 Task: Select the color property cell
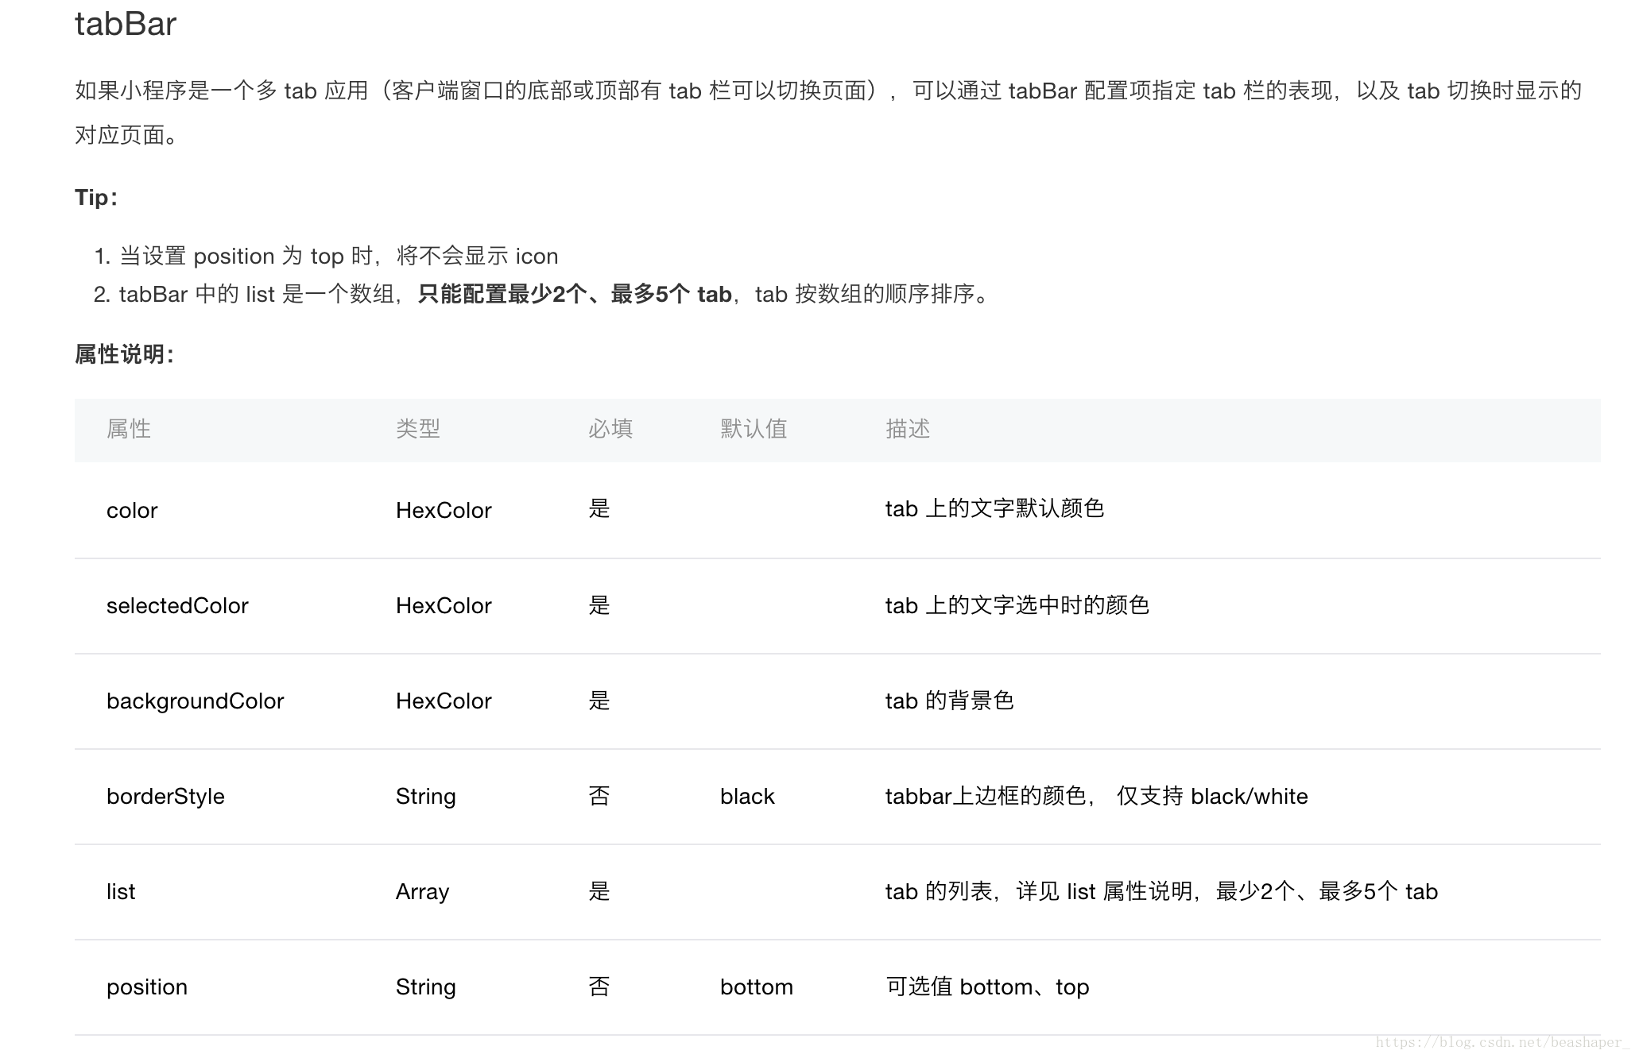[x=132, y=511]
